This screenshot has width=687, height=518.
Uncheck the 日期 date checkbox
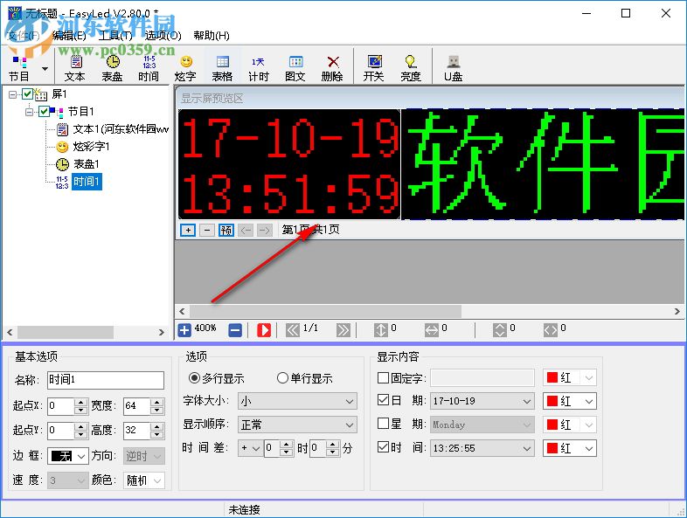[383, 400]
